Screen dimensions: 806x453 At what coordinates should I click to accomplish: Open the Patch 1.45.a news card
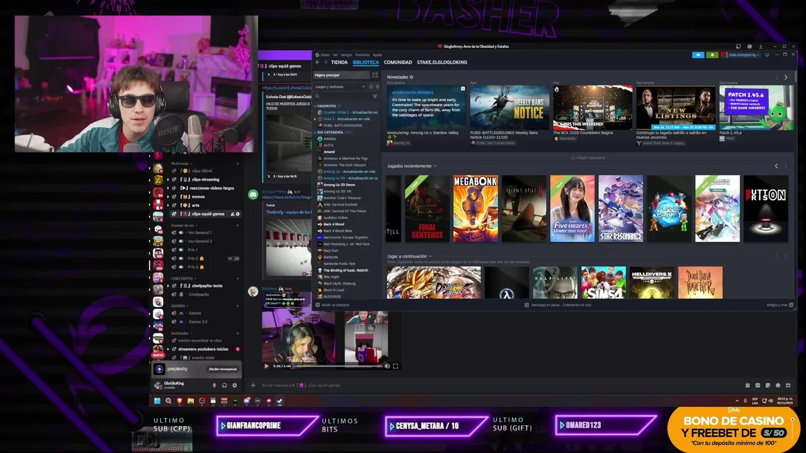coord(756,113)
